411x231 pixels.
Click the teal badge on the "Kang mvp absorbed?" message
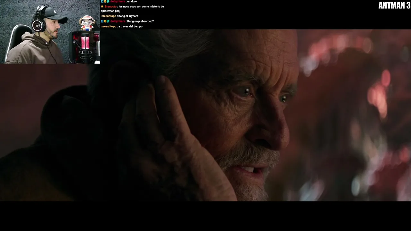click(108, 21)
